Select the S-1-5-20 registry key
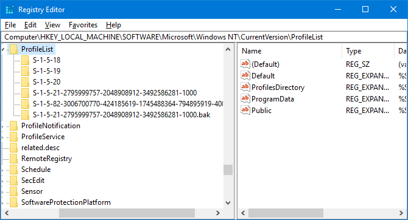The image size is (408, 220). pos(46,82)
